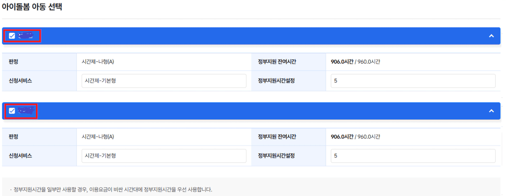Image resolution: width=506 pixels, height=196 pixels.
Task: Uncheck the second child's checkbox
Action: pyautogui.click(x=12, y=111)
